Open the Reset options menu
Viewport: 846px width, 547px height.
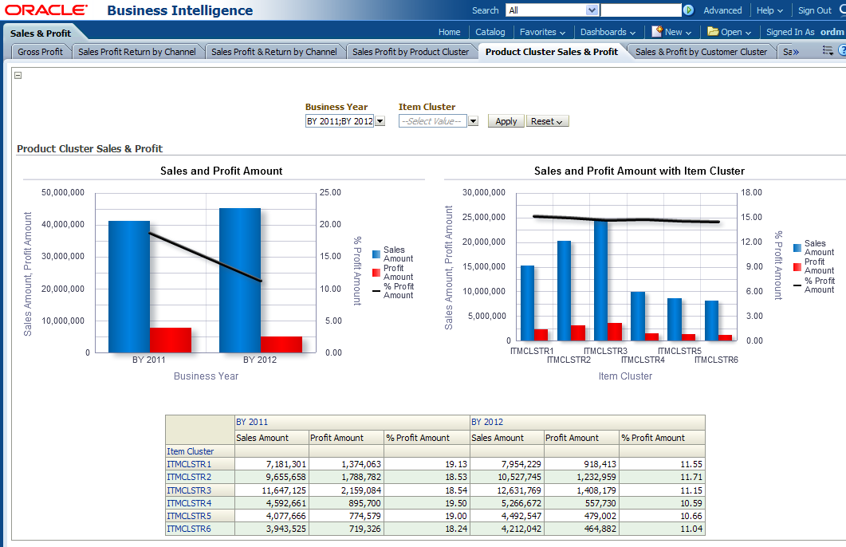[547, 121]
